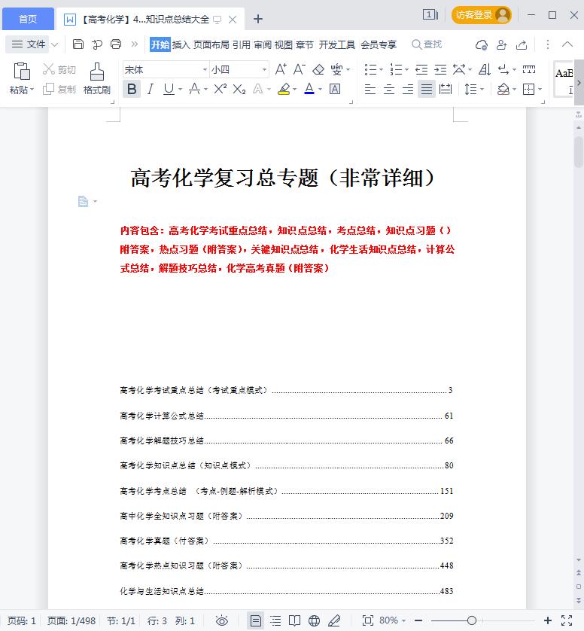Click zoom in plus button
Image resolution: width=584 pixels, height=631 pixels.
coord(547,620)
